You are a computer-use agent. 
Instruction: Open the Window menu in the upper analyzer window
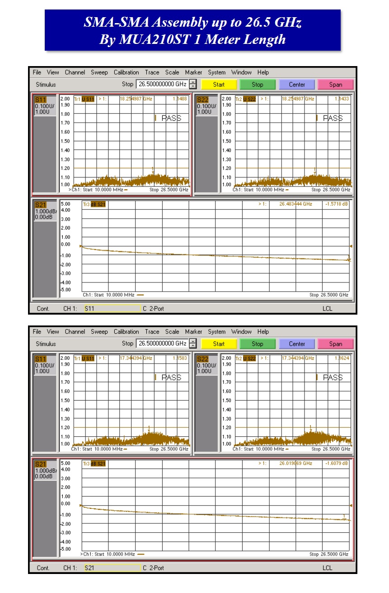[x=242, y=72]
